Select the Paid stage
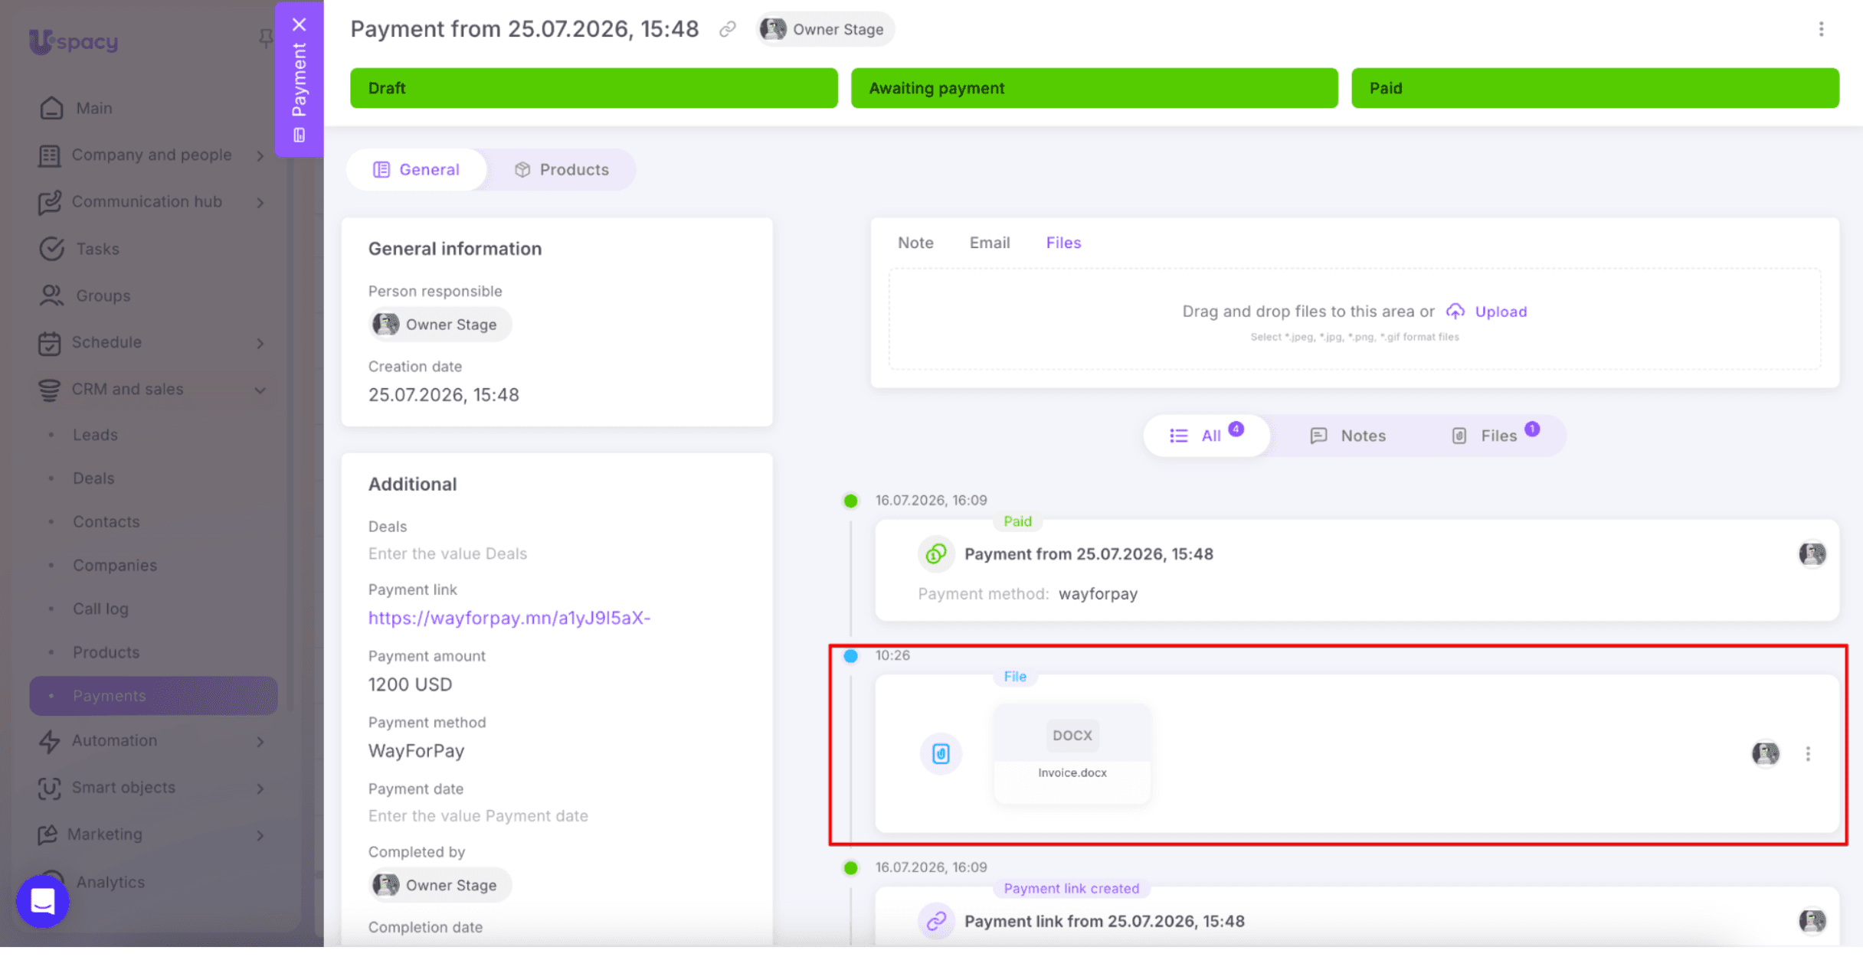The width and height of the screenshot is (1863, 960). [x=1595, y=88]
